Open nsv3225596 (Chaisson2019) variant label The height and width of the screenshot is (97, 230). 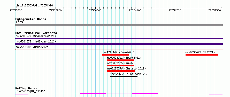click(x=126, y=68)
